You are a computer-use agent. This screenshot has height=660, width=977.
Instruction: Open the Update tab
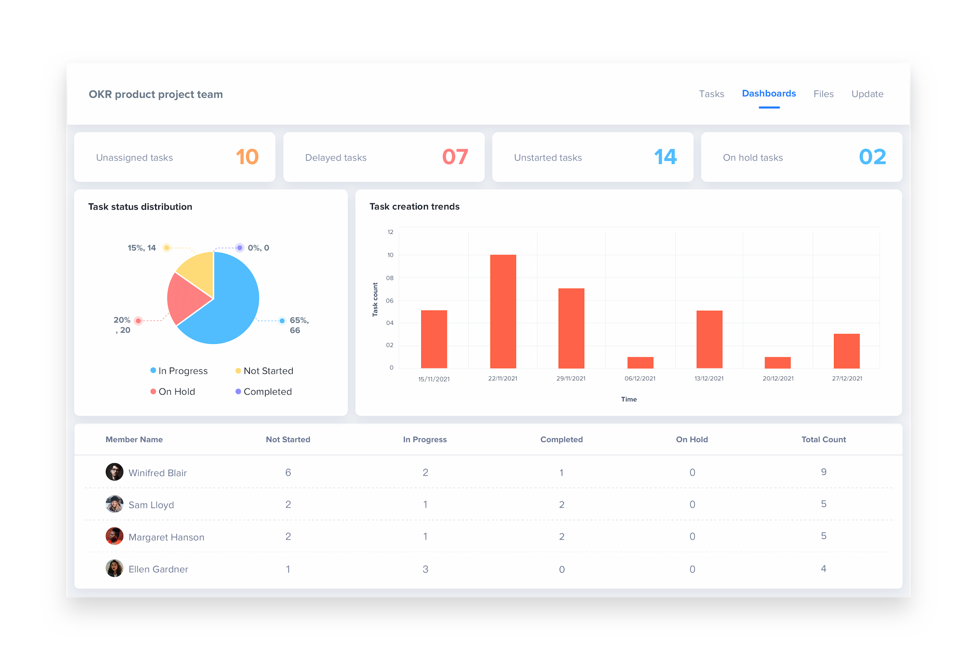867,94
